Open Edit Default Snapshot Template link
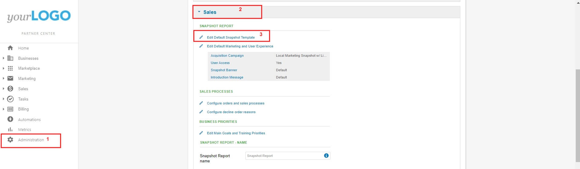Screen dimensions: 580x169 tap(231, 37)
